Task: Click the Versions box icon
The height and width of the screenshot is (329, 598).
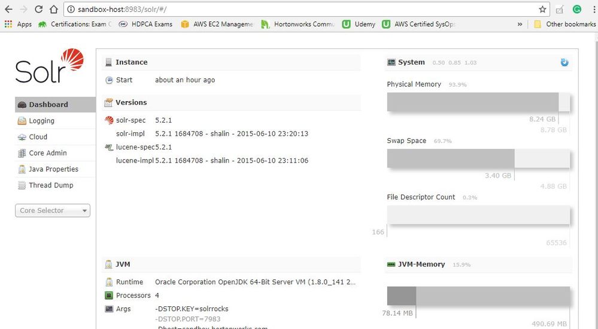Action: coord(109,102)
